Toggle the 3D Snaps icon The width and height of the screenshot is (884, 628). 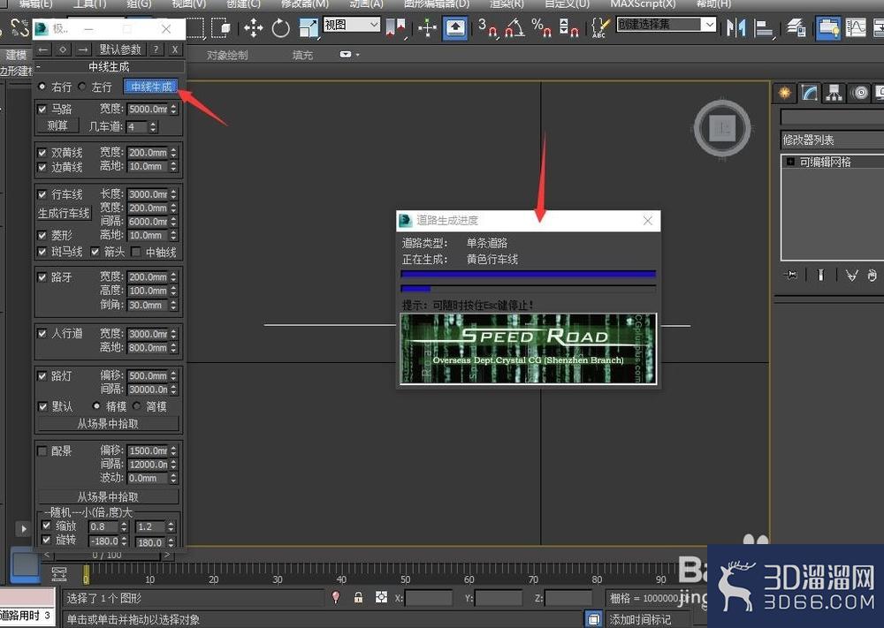[x=488, y=27]
